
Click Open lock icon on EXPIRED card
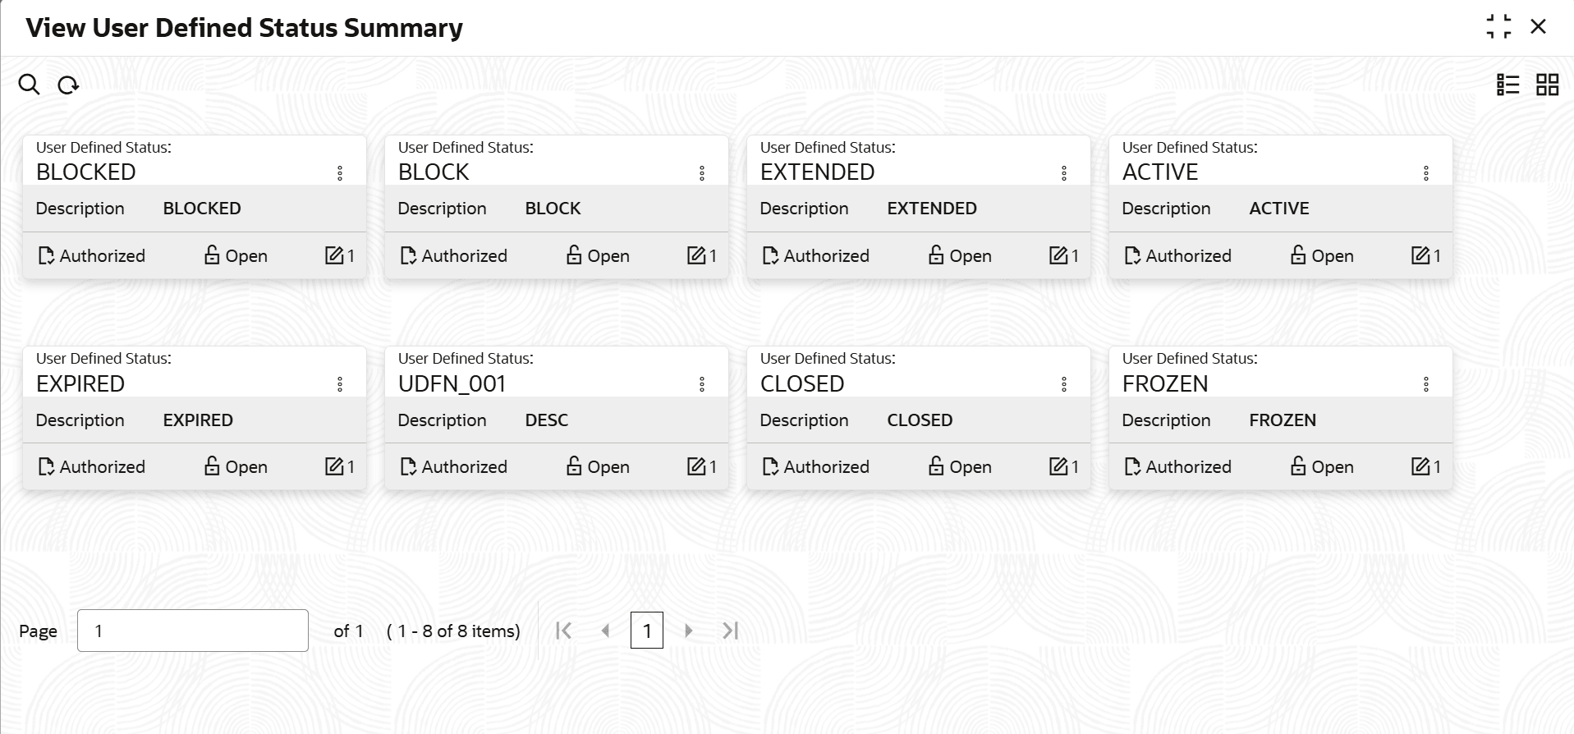pos(212,466)
